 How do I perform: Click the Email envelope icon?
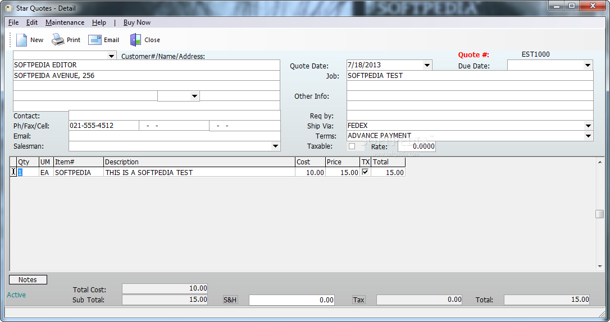[x=95, y=40]
